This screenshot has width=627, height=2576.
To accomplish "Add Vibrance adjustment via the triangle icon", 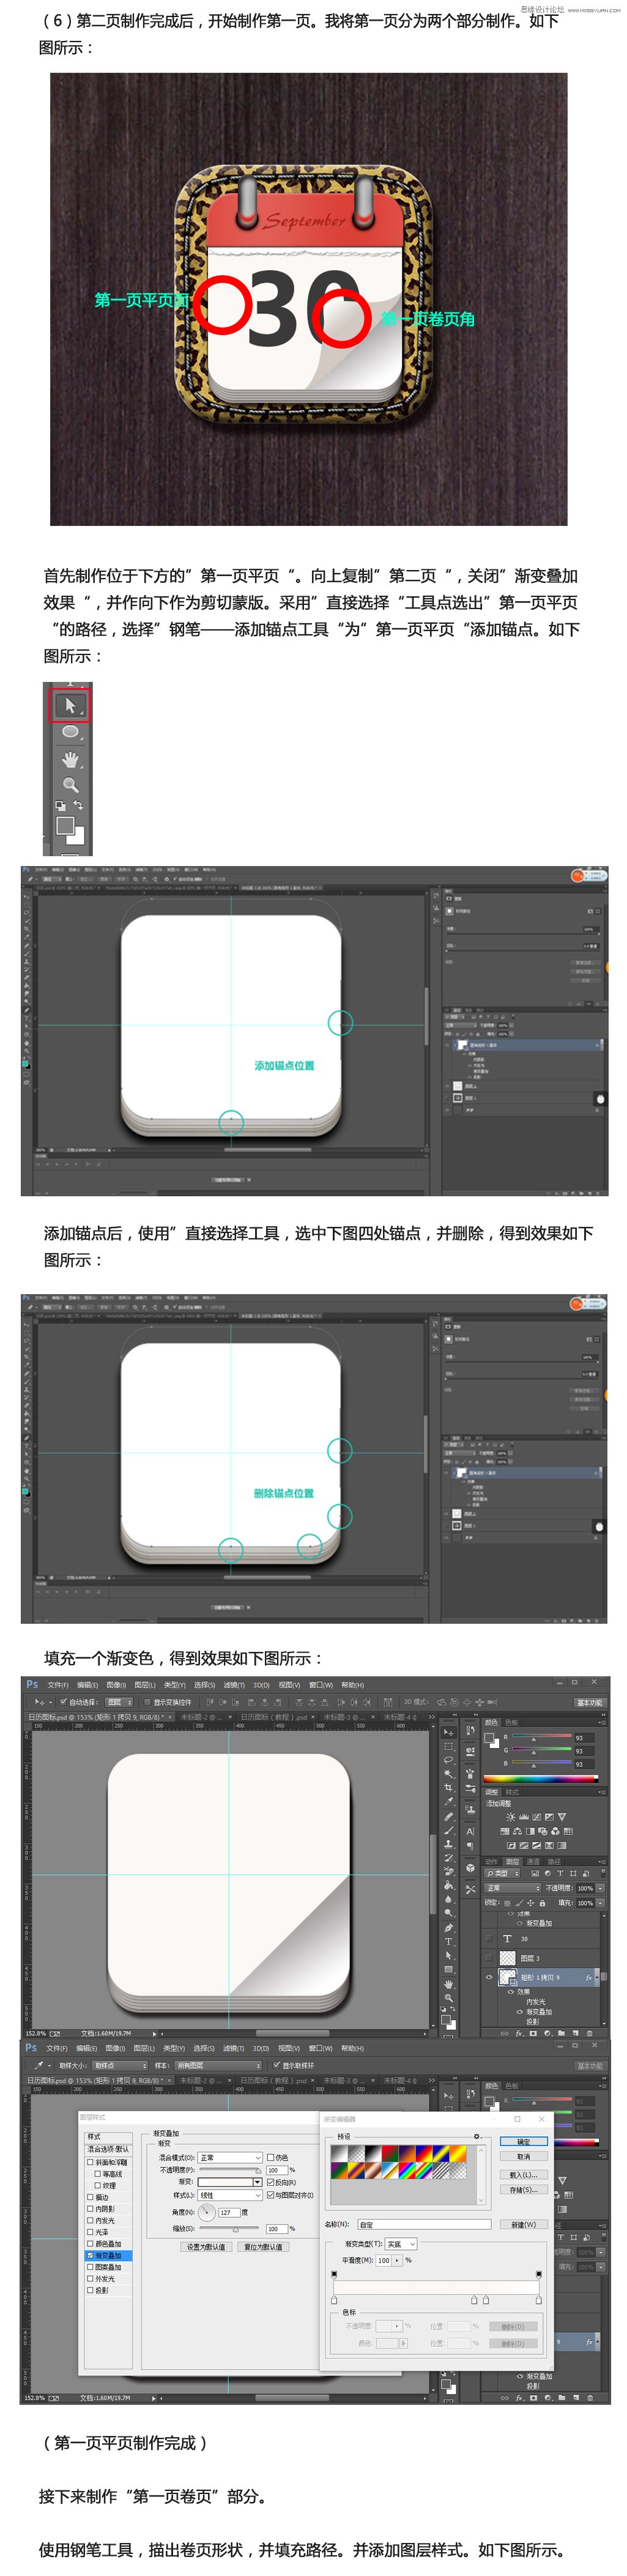I will click(562, 1817).
